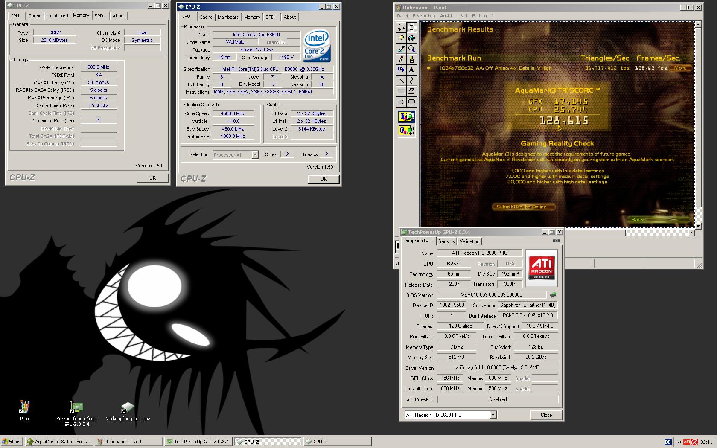
Task: Click Paint vertical scrollbar up arrow
Action: click(x=698, y=24)
